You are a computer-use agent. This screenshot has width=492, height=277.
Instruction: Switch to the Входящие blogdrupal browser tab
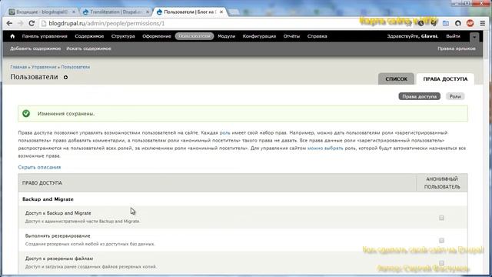pos(42,12)
